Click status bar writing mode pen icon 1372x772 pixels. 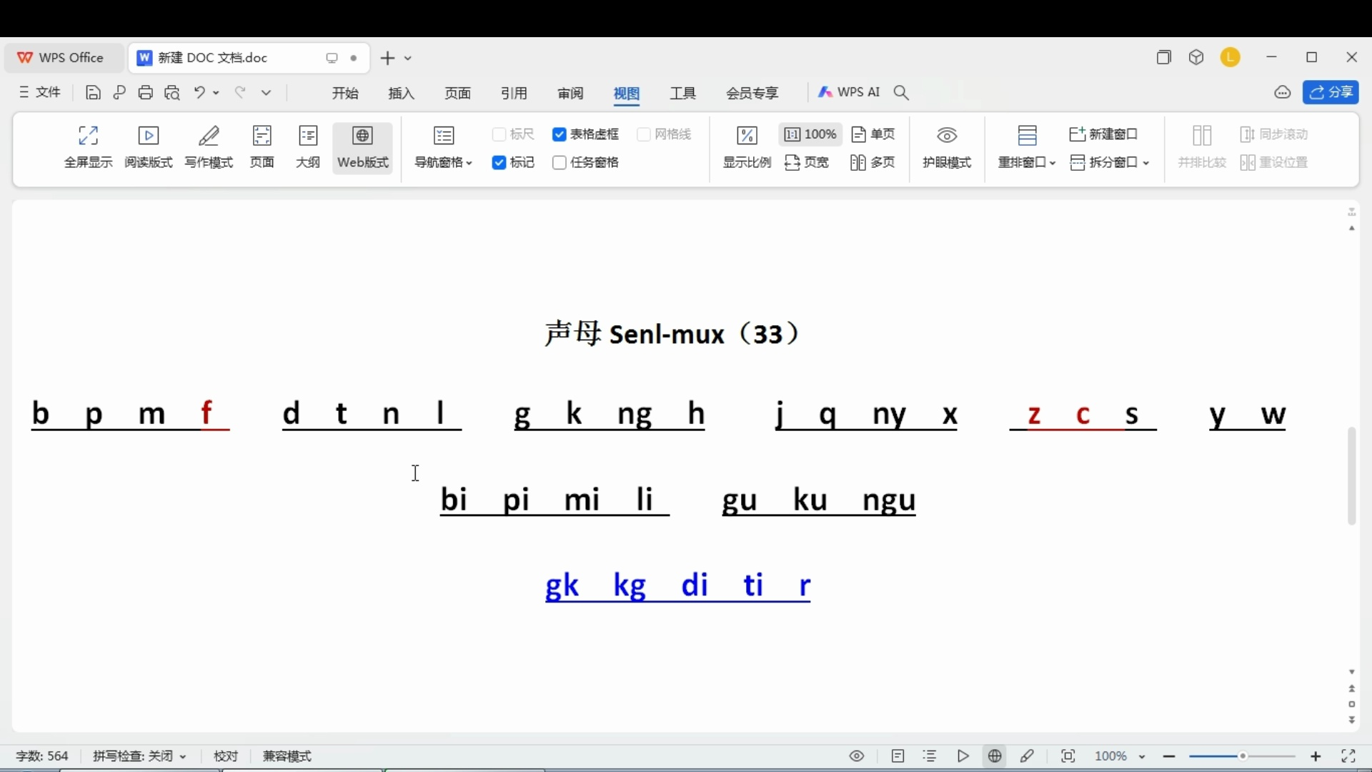[1028, 756]
